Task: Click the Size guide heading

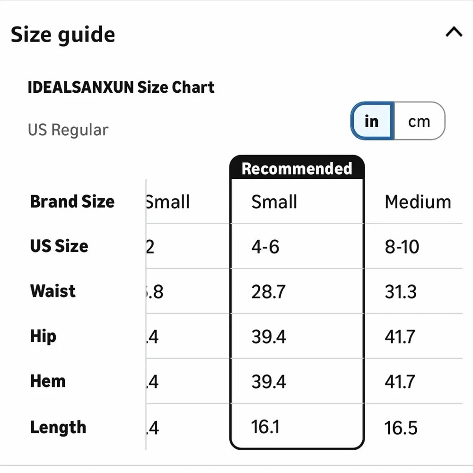Action: (63, 35)
